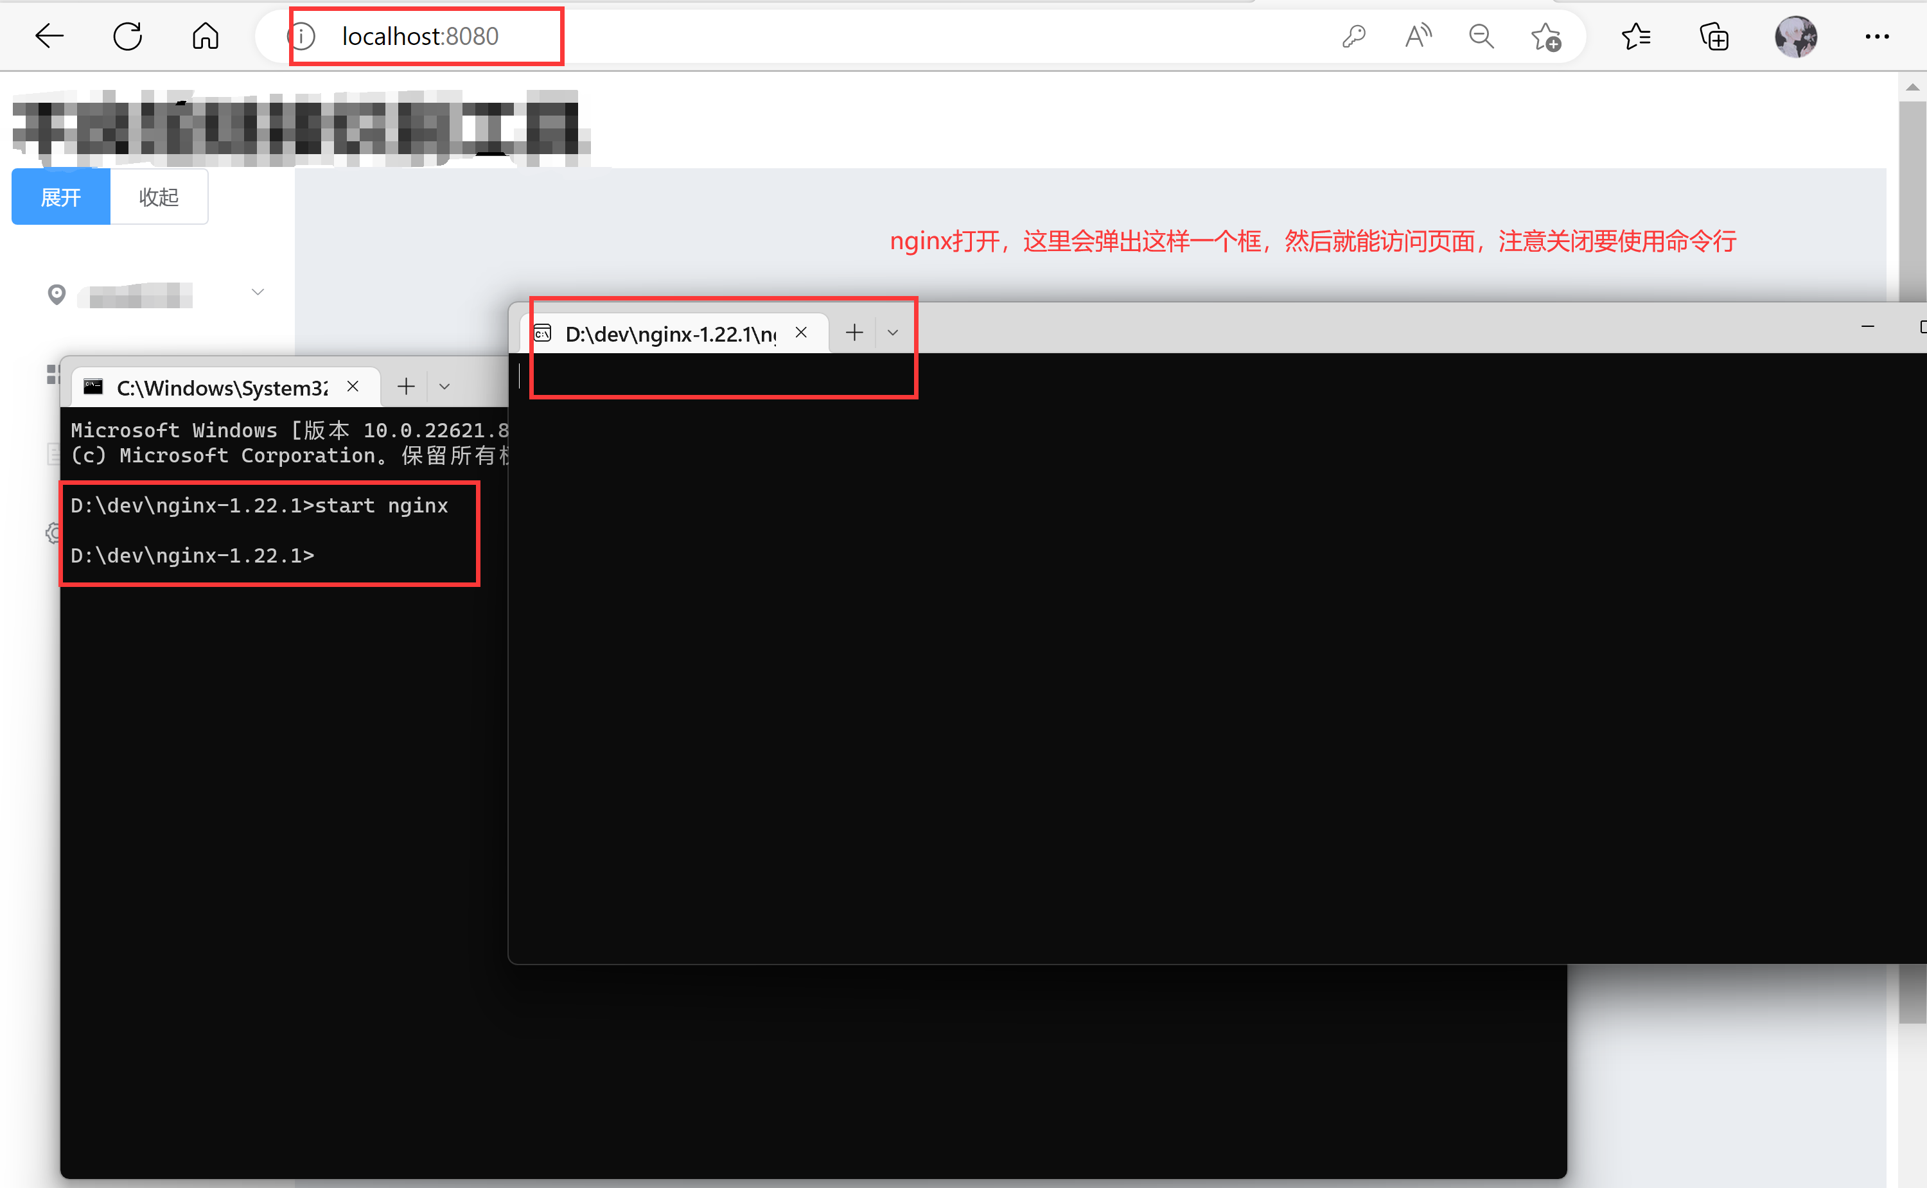Open browser settings and more menu
1927x1188 pixels.
tap(1877, 36)
